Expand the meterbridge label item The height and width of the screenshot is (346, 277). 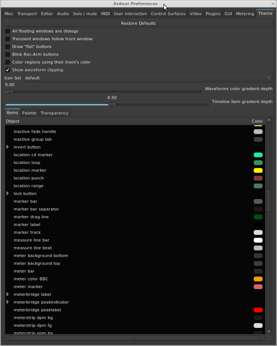coord(8,294)
